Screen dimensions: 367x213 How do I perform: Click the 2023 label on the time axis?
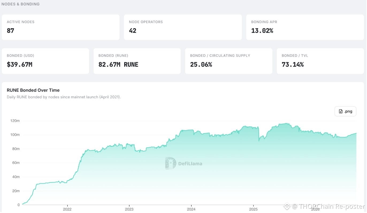(129, 210)
